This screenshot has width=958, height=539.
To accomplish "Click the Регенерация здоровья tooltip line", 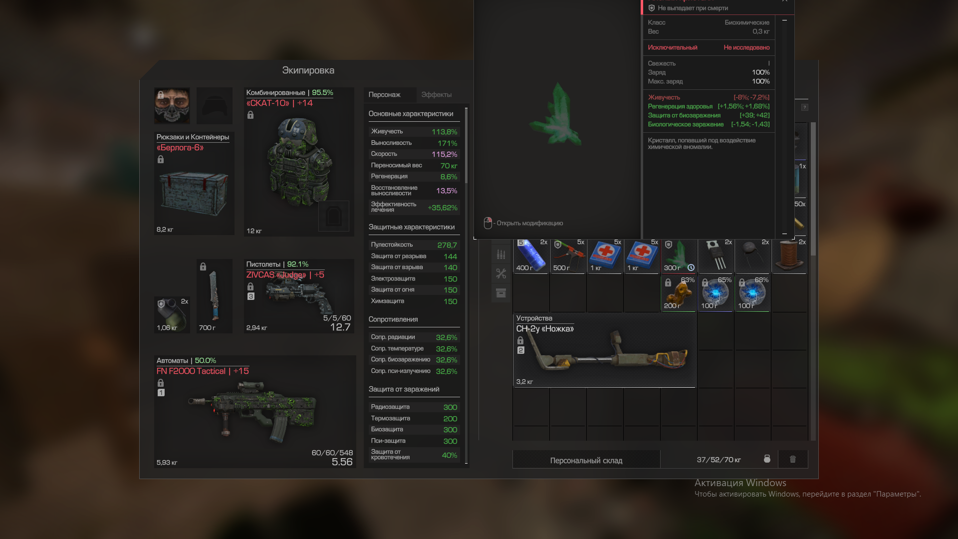I will click(709, 106).
